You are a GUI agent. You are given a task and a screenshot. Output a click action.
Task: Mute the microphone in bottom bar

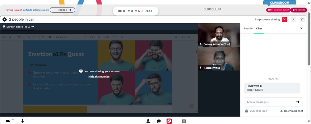point(22,121)
